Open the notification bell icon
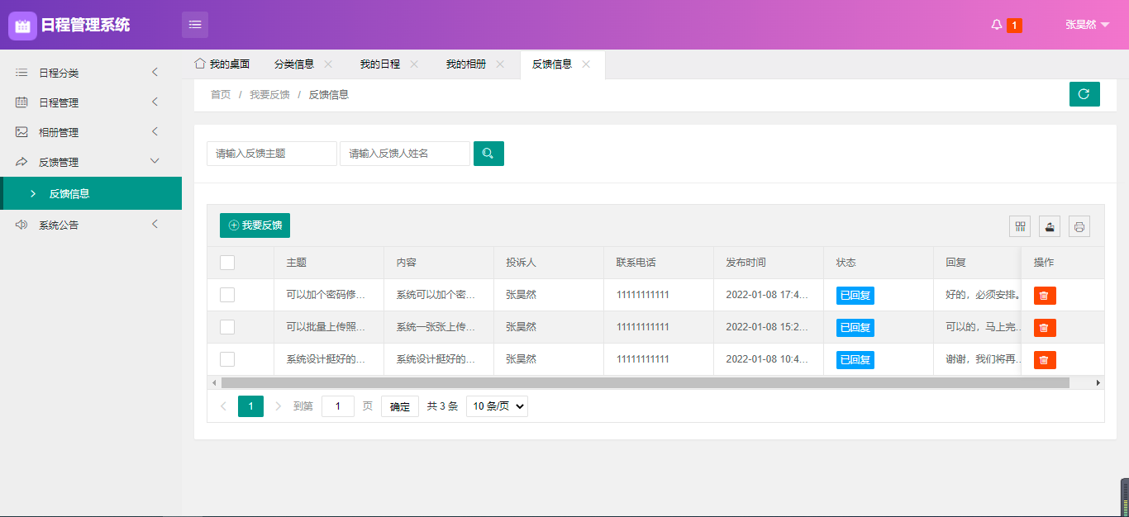1129x517 pixels. (997, 25)
